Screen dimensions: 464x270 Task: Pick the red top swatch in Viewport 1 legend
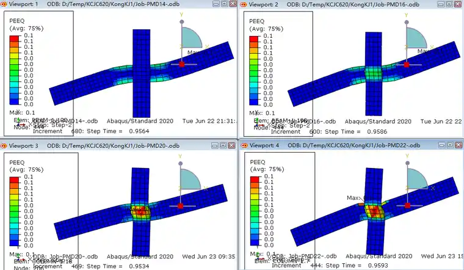pyautogui.click(x=15, y=38)
